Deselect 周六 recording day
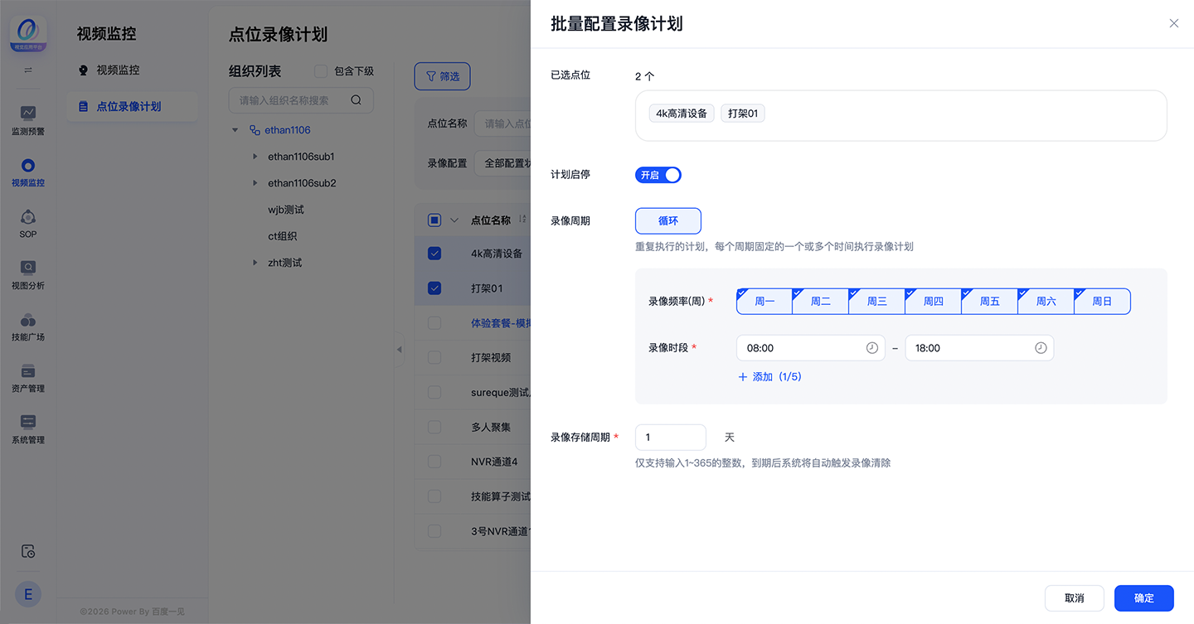This screenshot has height=624, width=1194. (x=1046, y=302)
